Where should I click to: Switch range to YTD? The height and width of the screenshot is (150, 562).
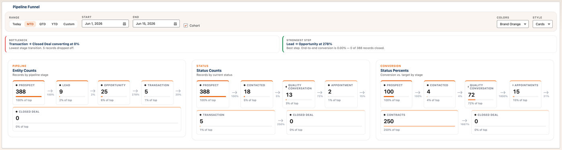(x=55, y=24)
